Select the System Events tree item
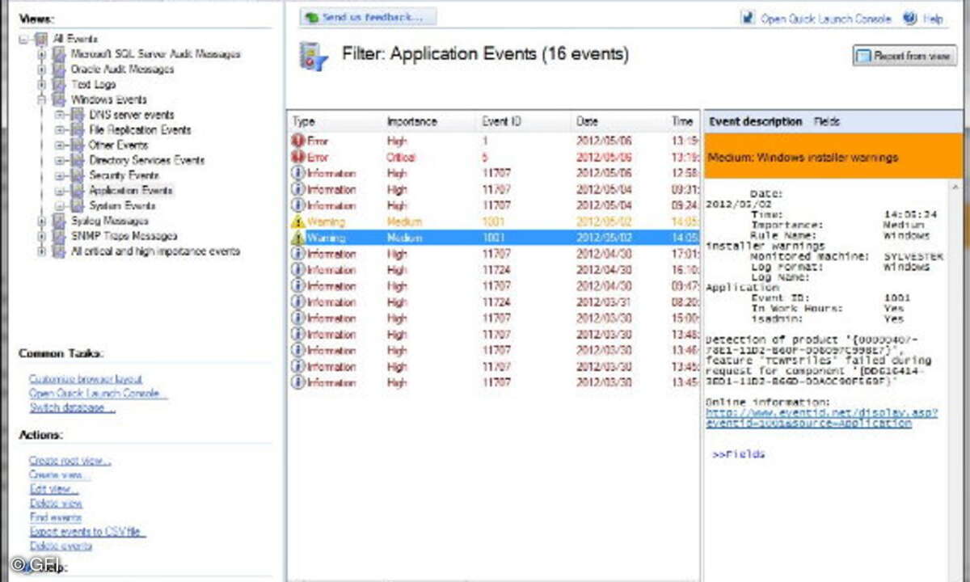The image size is (970, 582). pyautogui.click(x=122, y=205)
